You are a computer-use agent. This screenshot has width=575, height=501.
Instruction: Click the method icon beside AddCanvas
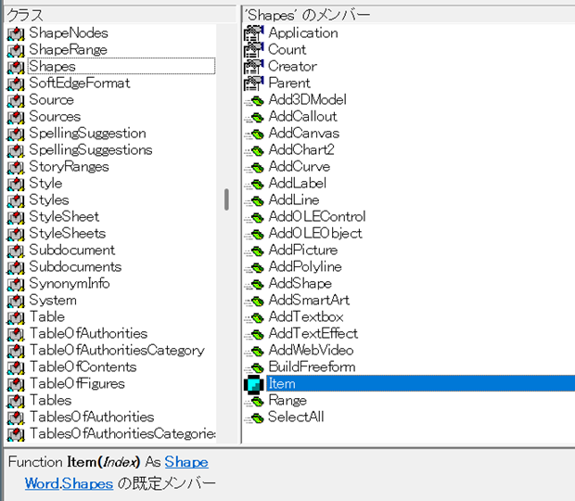pos(254,135)
